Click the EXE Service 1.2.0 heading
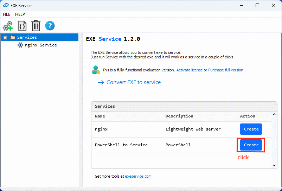This screenshot has width=282, height=191. point(113,39)
